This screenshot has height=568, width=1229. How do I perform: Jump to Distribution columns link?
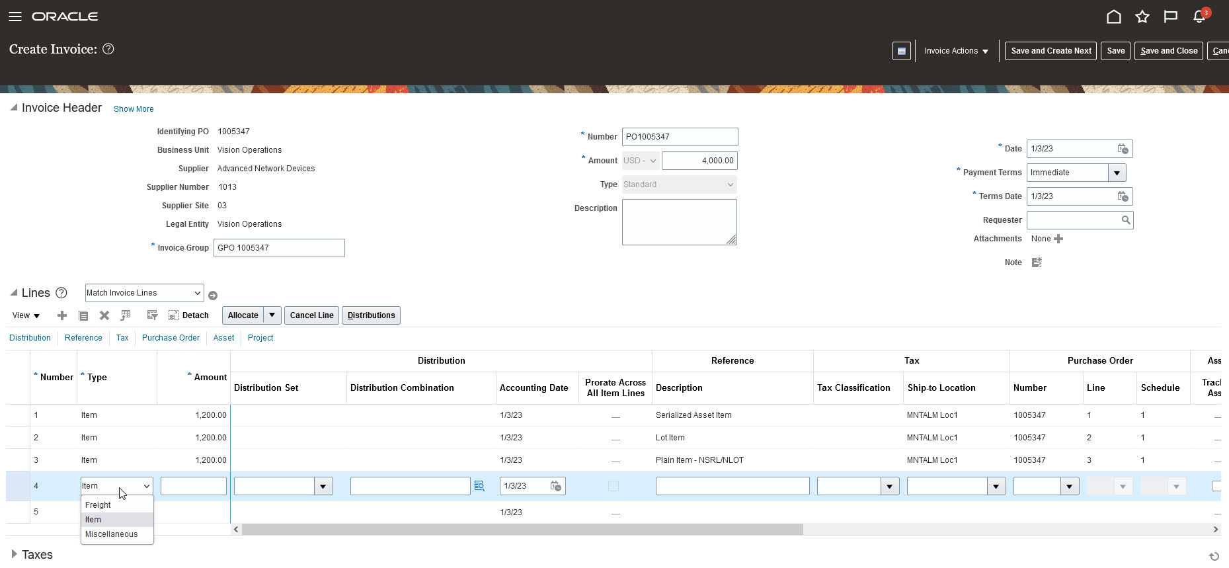tap(30, 338)
